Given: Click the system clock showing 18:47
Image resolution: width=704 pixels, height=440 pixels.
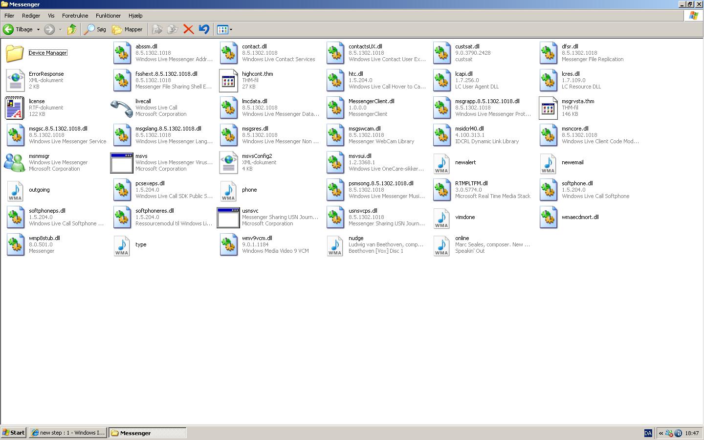Looking at the screenshot, I should (692, 433).
